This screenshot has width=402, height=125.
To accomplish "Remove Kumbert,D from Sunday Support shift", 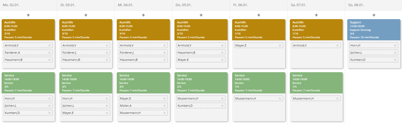I will click(x=395, y=60).
